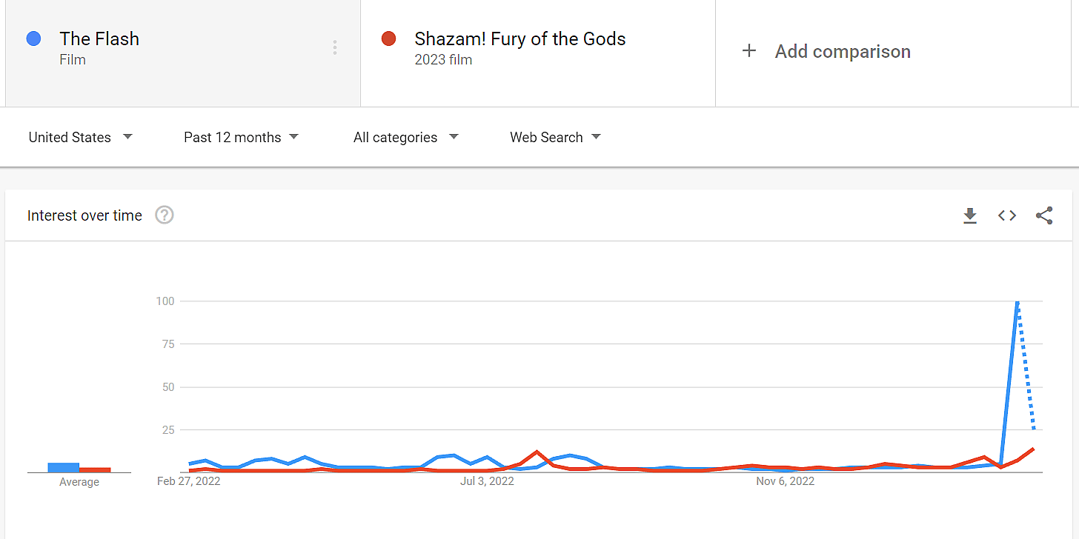The image size is (1079, 539).
Task: Click the blue peak at 100 on chart
Action: [1017, 302]
